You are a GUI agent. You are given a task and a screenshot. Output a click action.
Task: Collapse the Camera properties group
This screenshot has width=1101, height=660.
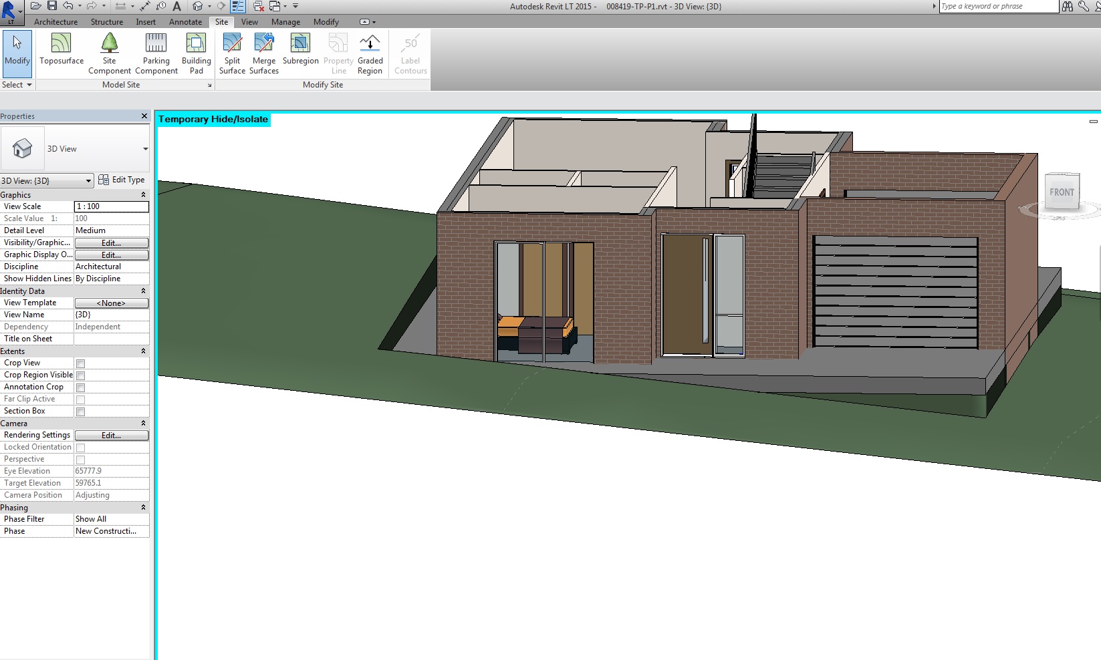[x=143, y=424]
